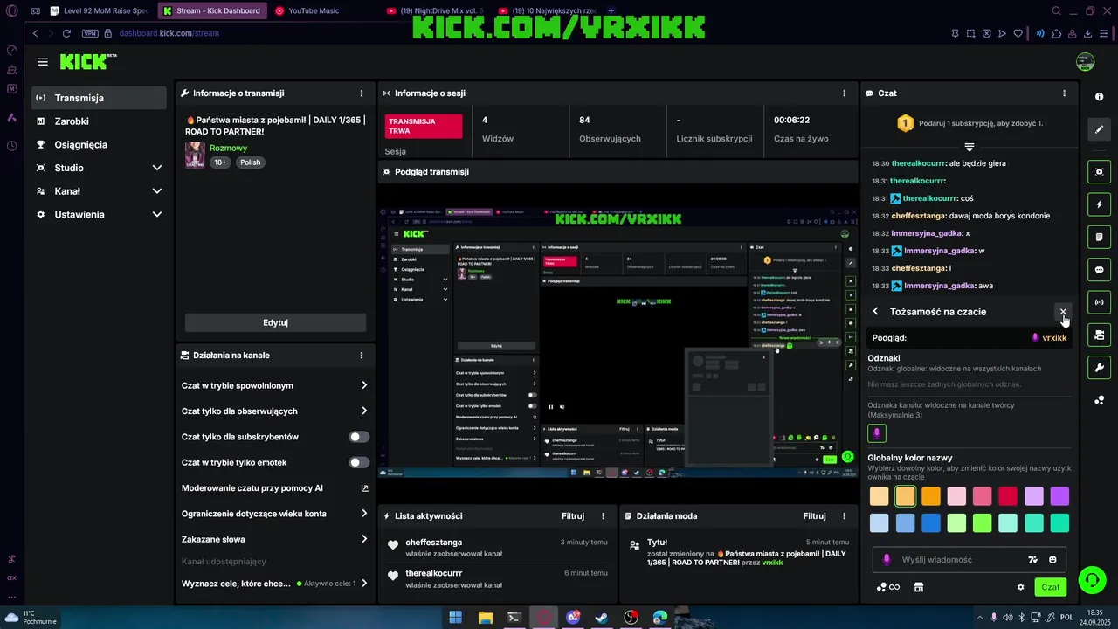Open options menu for Działania na kanale
Viewport: 1118px width, 629px height.
[x=362, y=356]
